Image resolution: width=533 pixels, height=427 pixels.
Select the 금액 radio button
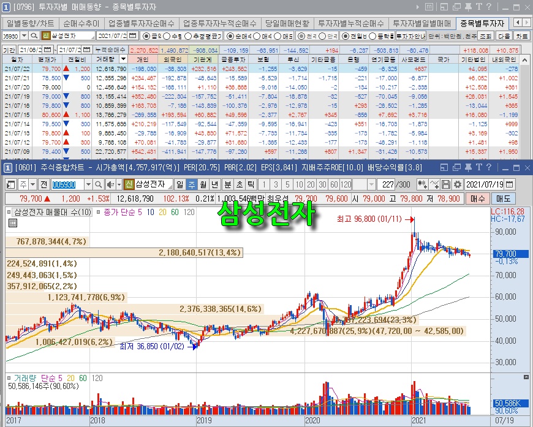click(x=146, y=36)
